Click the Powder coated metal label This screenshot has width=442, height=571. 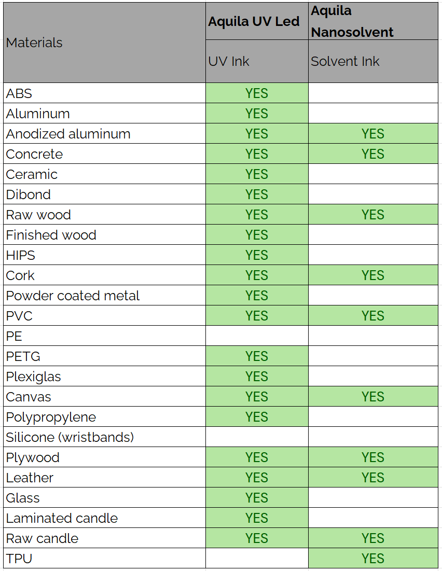[x=73, y=296]
